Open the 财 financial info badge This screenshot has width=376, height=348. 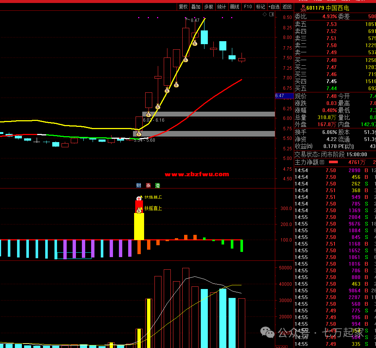click(139, 186)
